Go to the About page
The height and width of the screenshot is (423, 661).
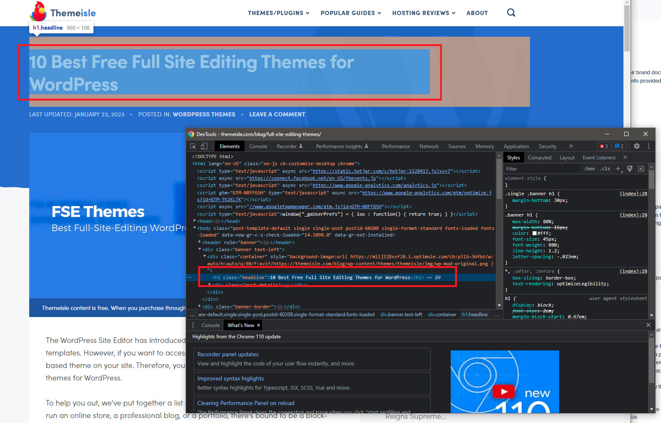pyautogui.click(x=477, y=13)
